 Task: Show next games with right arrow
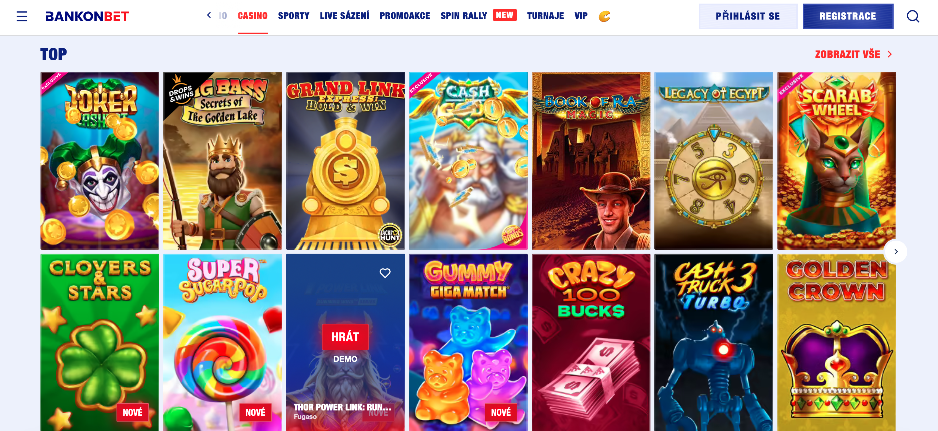[x=895, y=252]
